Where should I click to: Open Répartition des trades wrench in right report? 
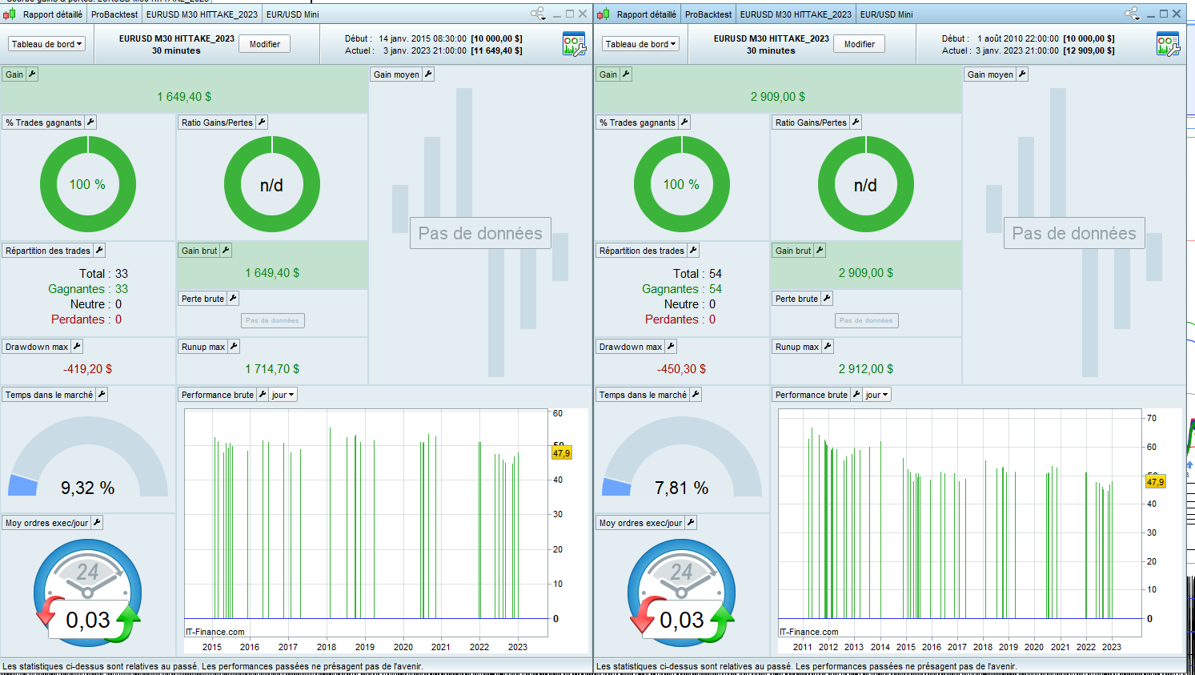[693, 251]
